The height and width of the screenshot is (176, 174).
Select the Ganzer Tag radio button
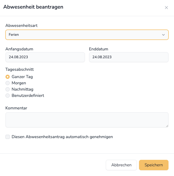(8, 77)
